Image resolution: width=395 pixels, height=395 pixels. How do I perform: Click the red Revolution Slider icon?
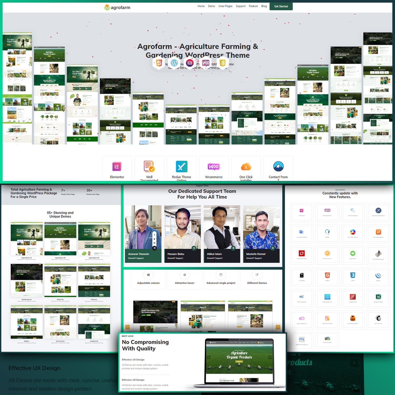[302, 253]
